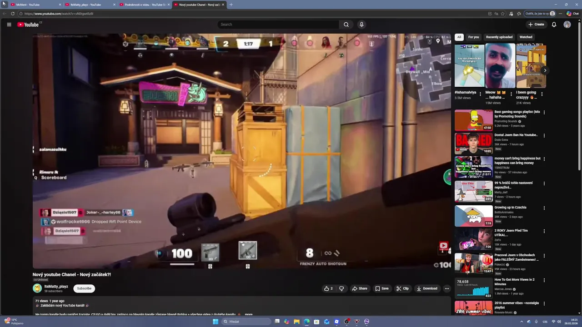
Task: Open Dostal Jsem Ban Na Youtube video thumbnail
Action: (x=474, y=144)
